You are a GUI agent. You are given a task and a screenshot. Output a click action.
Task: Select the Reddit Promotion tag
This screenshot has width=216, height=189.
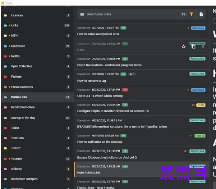[37, 107]
